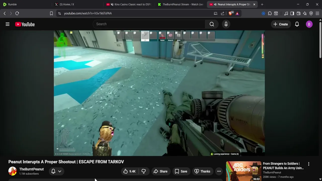Open the account avatar menu
Screen dimensions: 322x181
coord(309,24)
